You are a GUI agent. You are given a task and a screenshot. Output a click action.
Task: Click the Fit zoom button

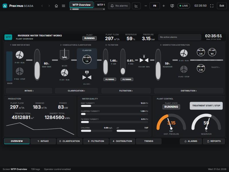tap(155, 6)
